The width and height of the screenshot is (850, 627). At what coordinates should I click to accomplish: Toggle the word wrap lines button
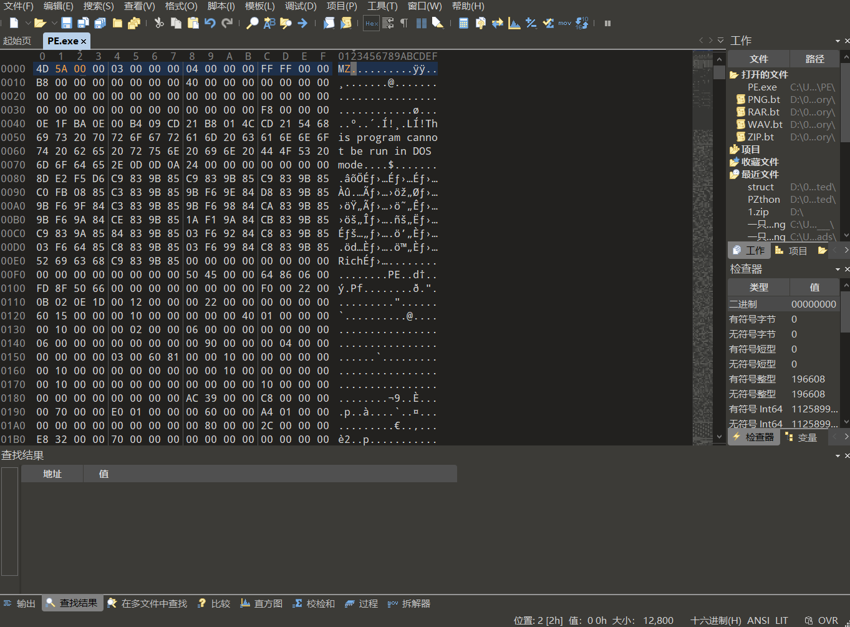pyautogui.click(x=387, y=23)
